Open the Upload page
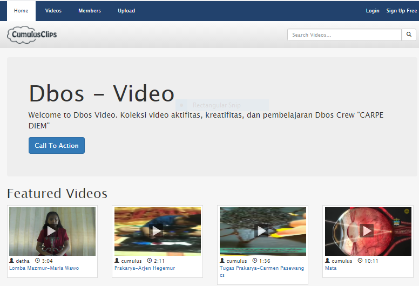Image resolution: width=419 pixels, height=286 pixels. tap(126, 11)
